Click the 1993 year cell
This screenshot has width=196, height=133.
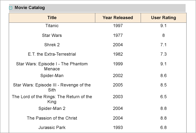[x=118, y=128]
